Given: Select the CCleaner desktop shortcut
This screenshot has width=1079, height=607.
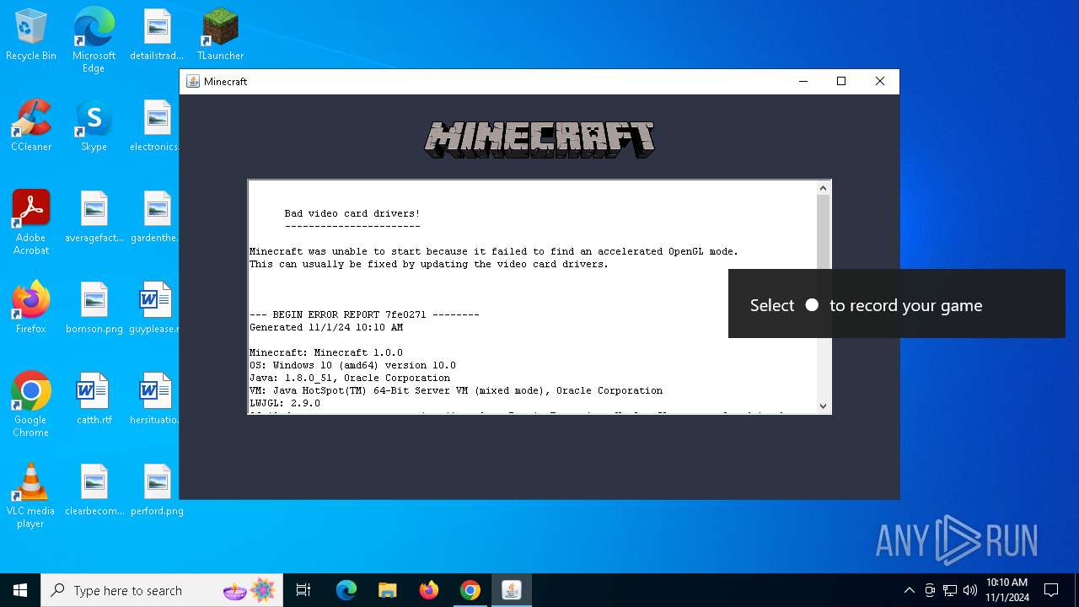Looking at the screenshot, I should tap(31, 126).
